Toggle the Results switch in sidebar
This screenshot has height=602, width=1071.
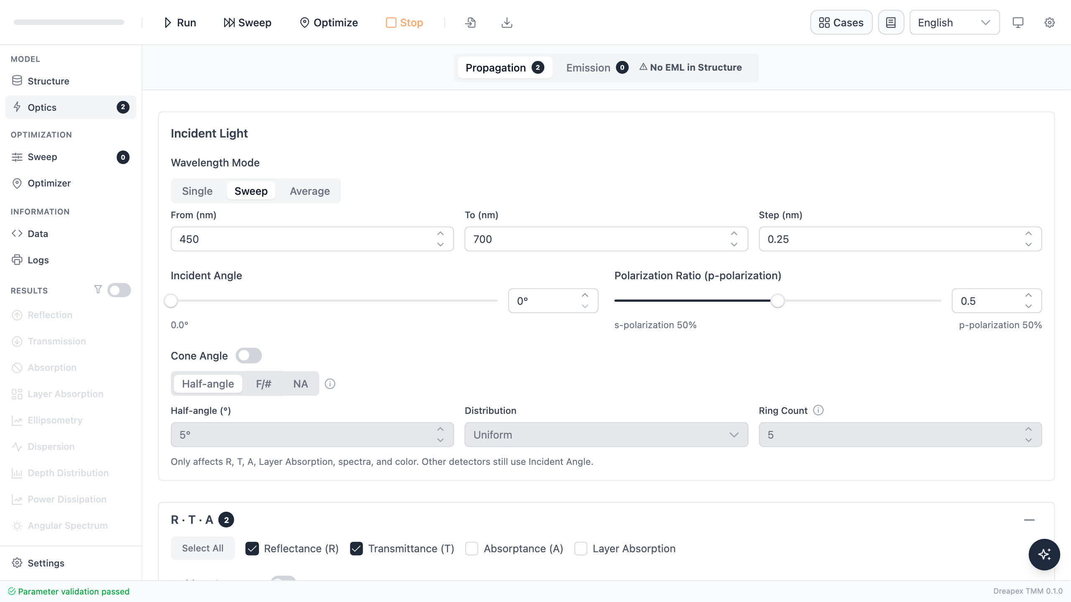pos(119,290)
